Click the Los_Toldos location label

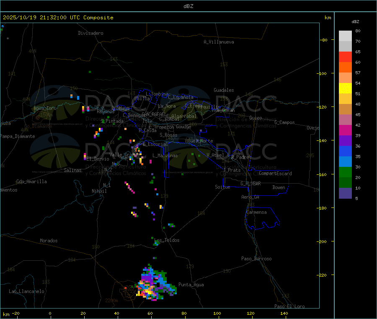point(167,240)
